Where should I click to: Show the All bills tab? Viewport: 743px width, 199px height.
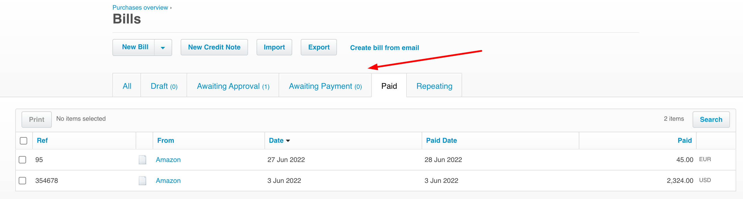click(x=127, y=86)
